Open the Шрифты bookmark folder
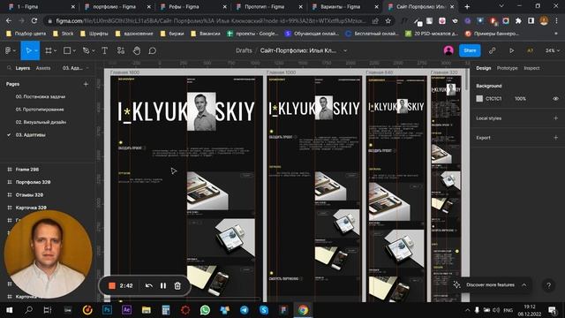The height and width of the screenshot is (318, 565). pyautogui.click(x=94, y=34)
